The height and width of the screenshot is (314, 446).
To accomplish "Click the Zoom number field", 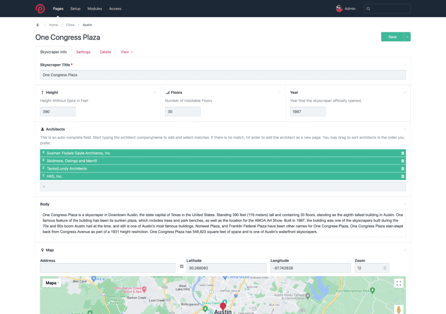I will [372, 268].
